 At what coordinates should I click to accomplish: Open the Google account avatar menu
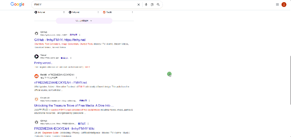[x=284, y=5]
